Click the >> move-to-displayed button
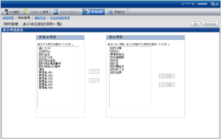 [94, 72]
